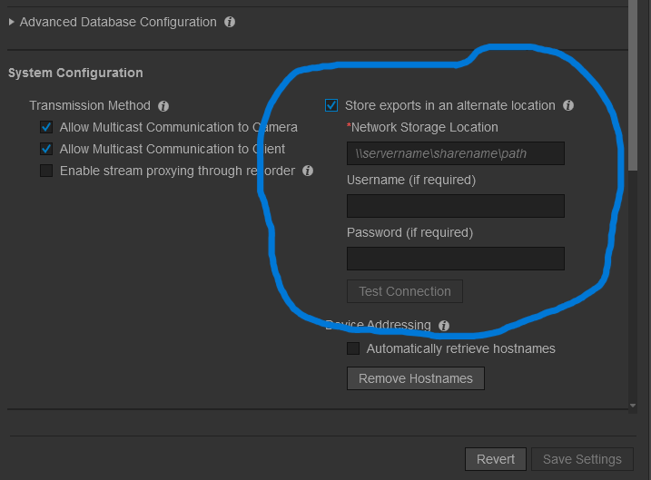Toggle Store exports in an alternate location
Viewport: 651px width, 480px height.
[331, 106]
